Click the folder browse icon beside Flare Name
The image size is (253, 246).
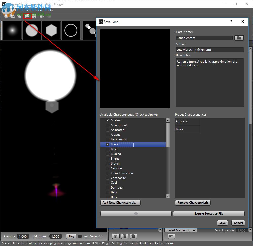pyautogui.click(x=239, y=38)
